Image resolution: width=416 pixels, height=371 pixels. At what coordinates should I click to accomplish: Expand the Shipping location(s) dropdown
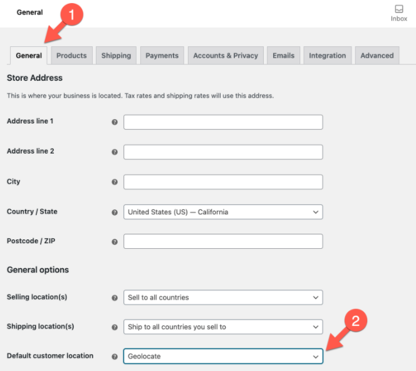pos(223,327)
